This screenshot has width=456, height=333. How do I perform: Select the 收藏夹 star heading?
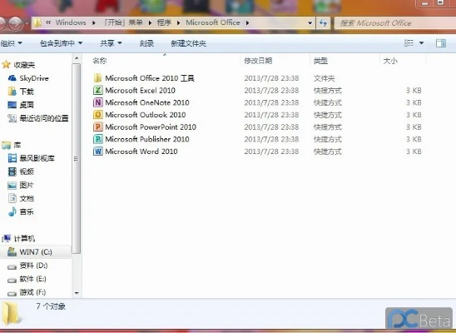click(18, 65)
